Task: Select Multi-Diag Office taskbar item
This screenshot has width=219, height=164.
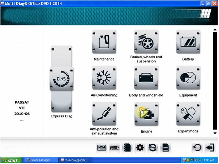Action: pos(76,160)
